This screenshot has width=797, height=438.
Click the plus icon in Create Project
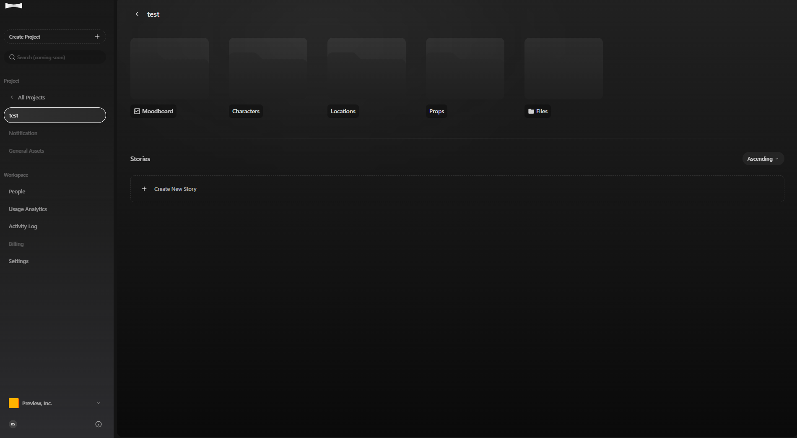pos(97,36)
